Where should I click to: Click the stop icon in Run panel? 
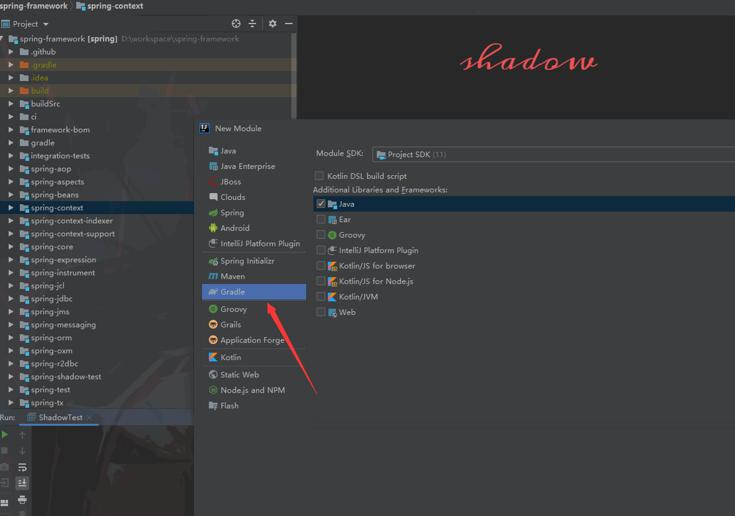pos(5,450)
